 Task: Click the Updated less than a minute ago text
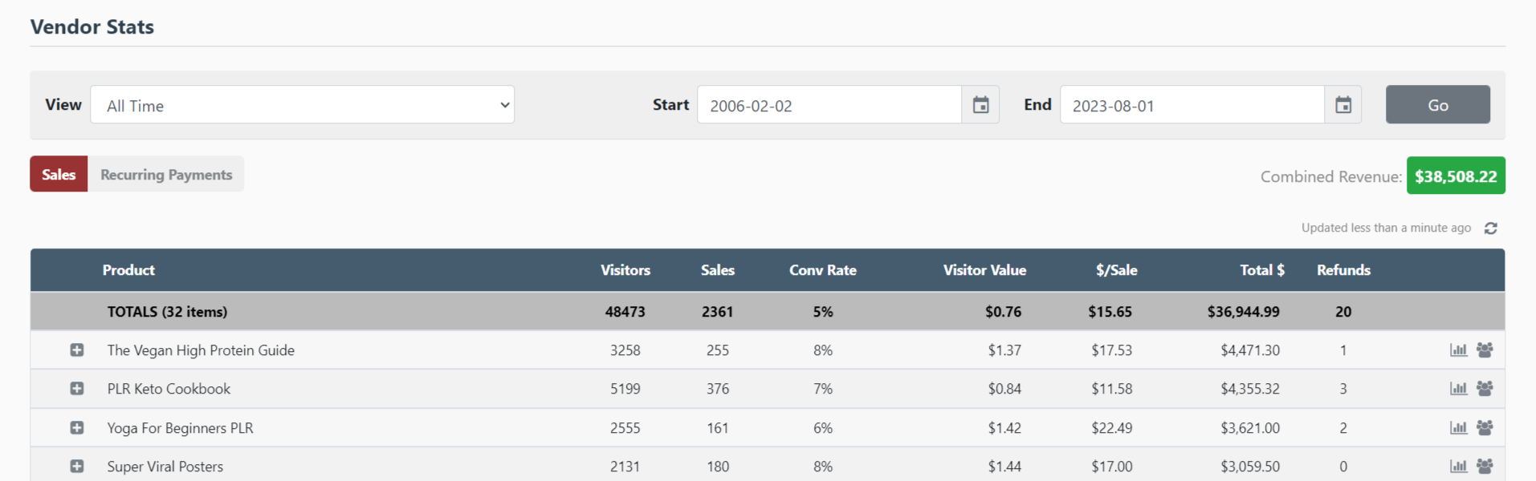pos(1386,228)
